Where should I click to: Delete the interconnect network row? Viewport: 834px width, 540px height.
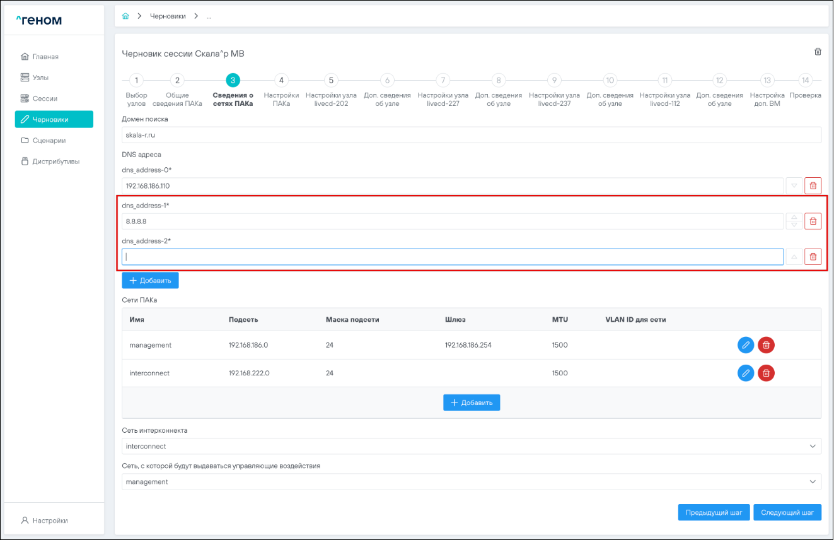(766, 373)
